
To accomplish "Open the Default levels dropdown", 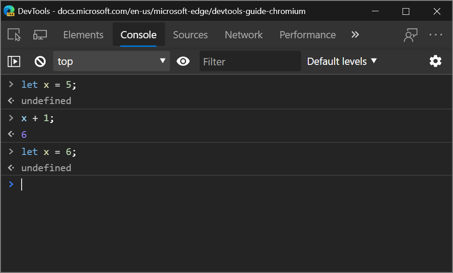I will point(342,61).
